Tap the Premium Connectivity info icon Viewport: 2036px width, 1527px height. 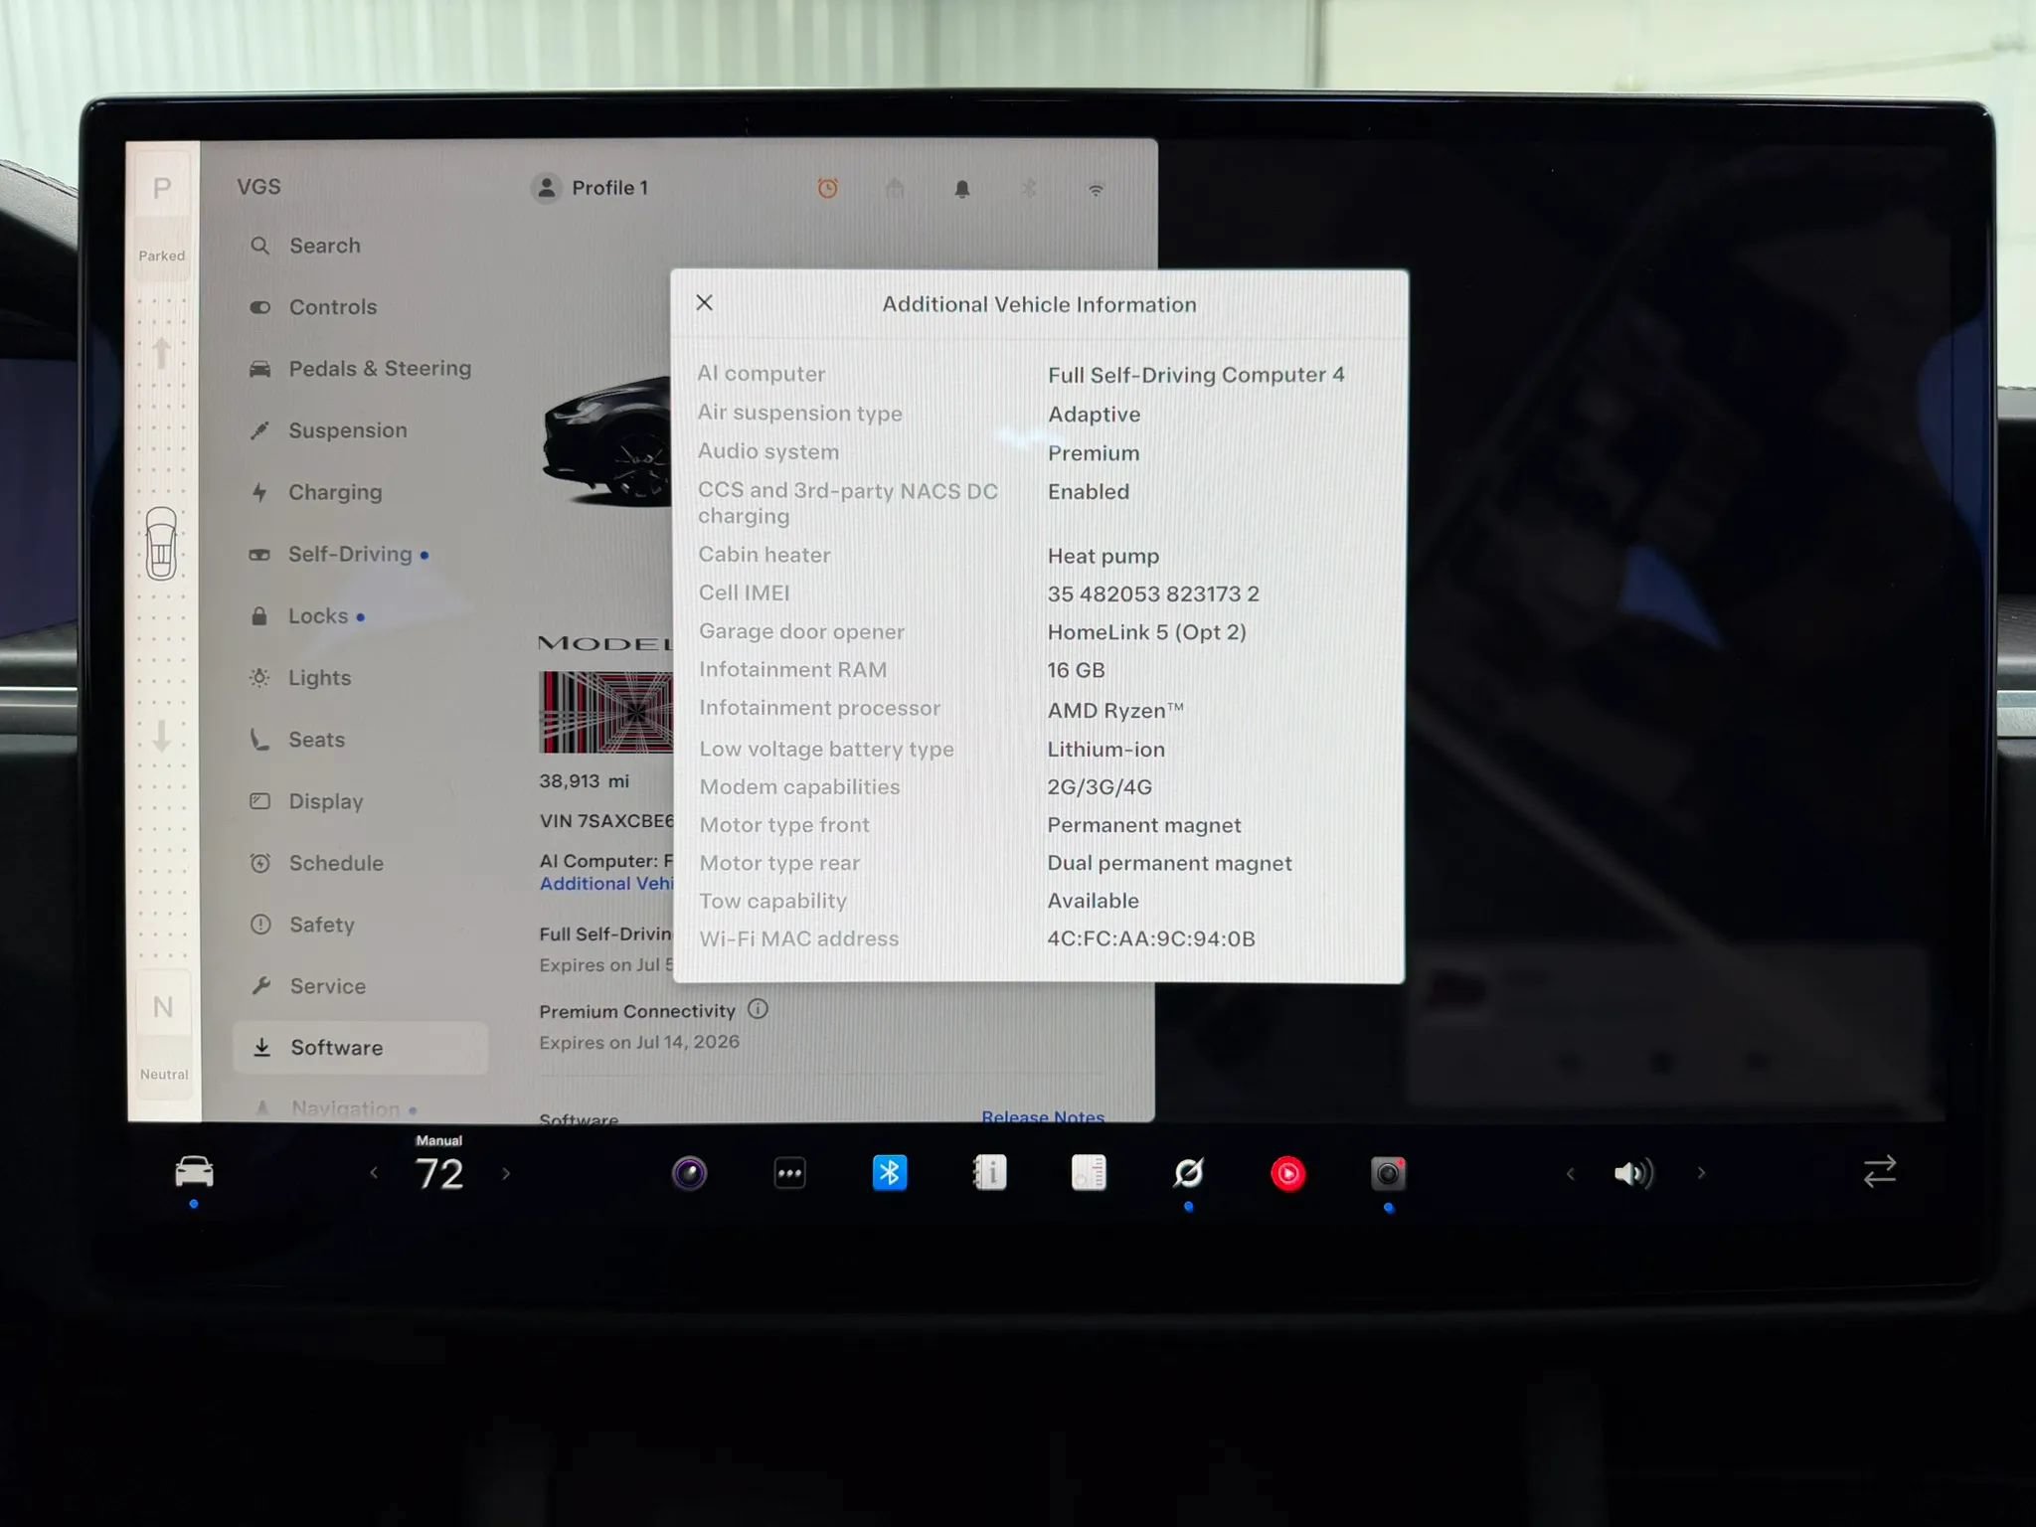click(x=758, y=1009)
